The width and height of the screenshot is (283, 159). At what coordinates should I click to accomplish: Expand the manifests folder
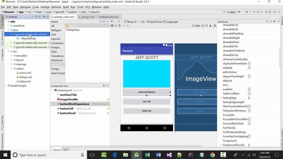point(8,26)
